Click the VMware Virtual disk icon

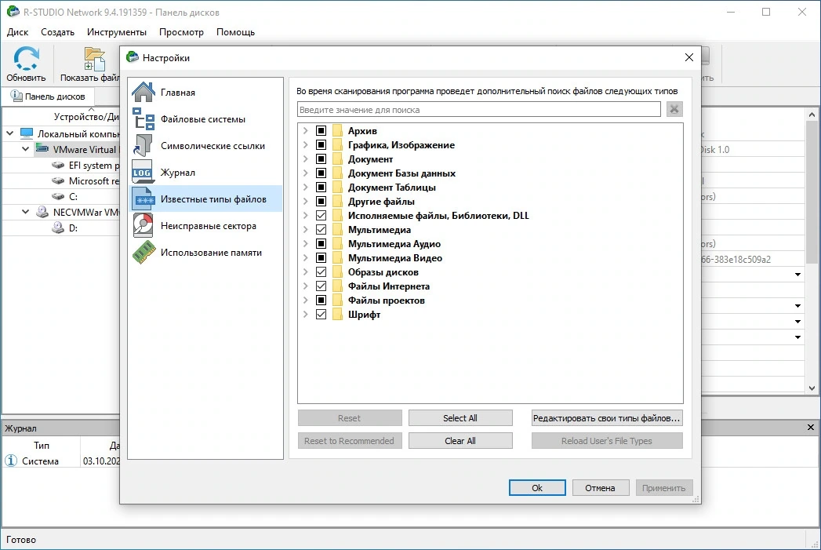tap(42, 149)
